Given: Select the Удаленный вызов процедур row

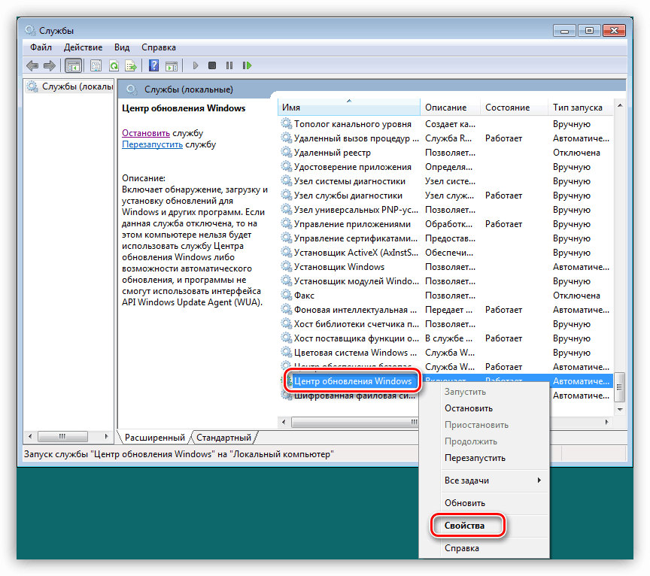Looking at the screenshot, I should (x=445, y=138).
